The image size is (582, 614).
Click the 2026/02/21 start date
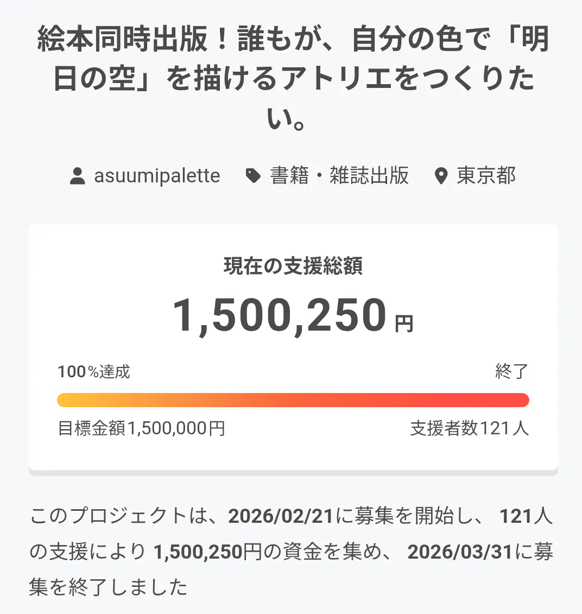pos(281,516)
